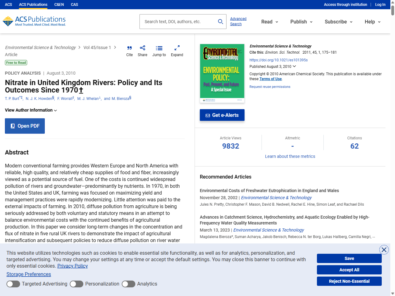The width and height of the screenshot is (395, 296).
Task: Click the journal cover thumbnail
Action: (222, 73)
